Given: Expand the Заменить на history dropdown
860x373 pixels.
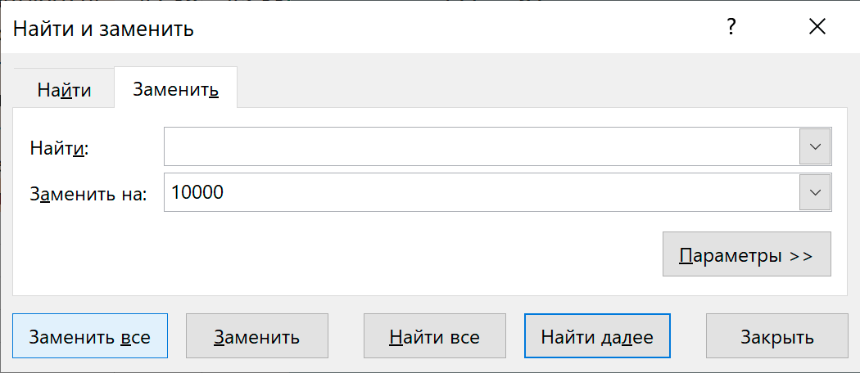Looking at the screenshot, I should coord(815,192).
